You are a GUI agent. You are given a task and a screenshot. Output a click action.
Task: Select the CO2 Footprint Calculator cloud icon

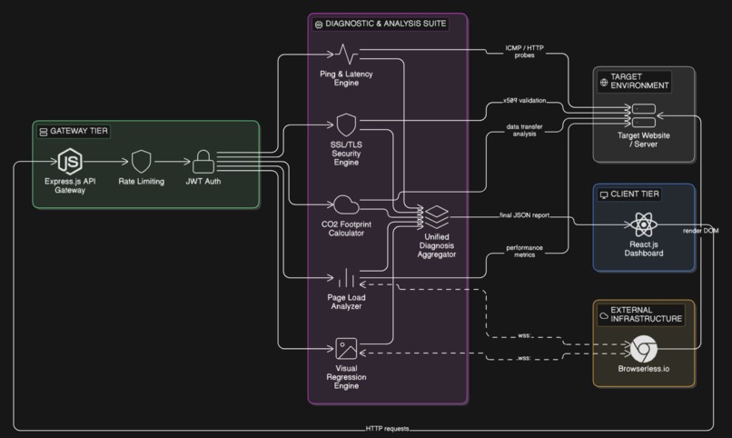tap(346, 204)
